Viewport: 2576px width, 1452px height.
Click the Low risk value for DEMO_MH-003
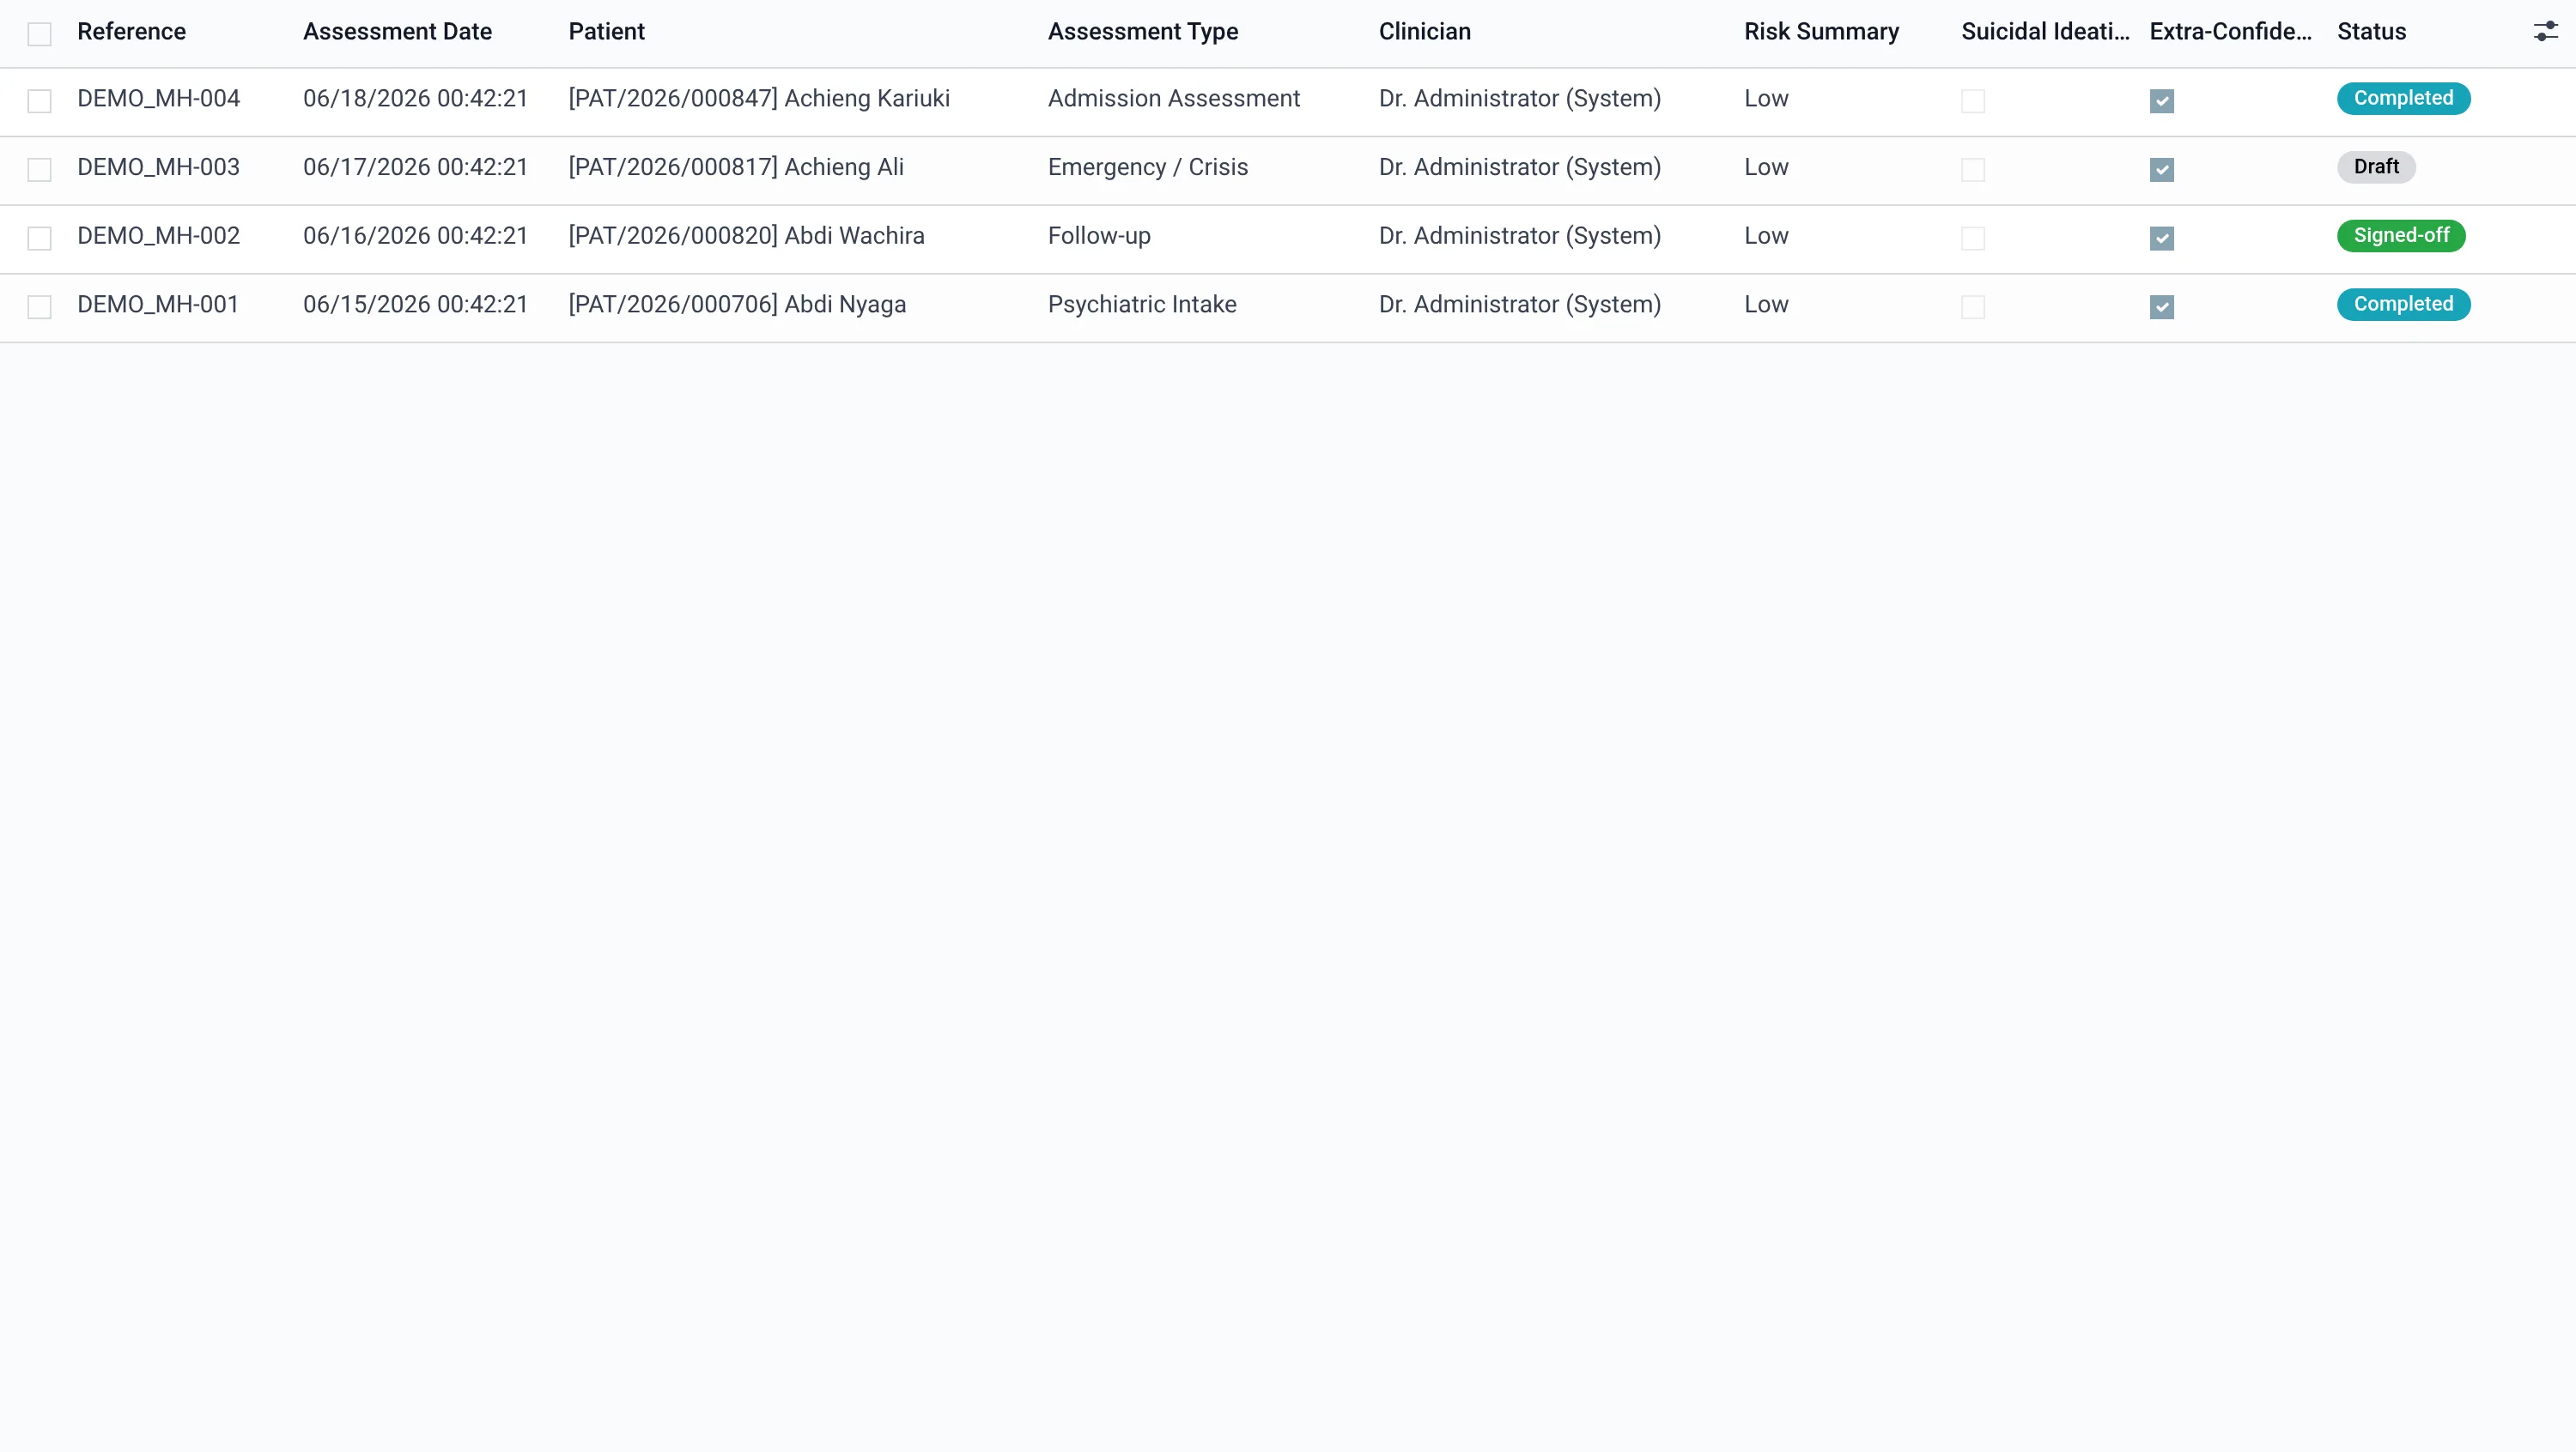[1766, 166]
